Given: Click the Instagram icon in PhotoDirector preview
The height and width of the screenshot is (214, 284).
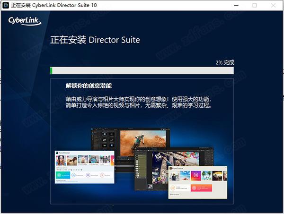Looking at the screenshot, I should [195, 175].
